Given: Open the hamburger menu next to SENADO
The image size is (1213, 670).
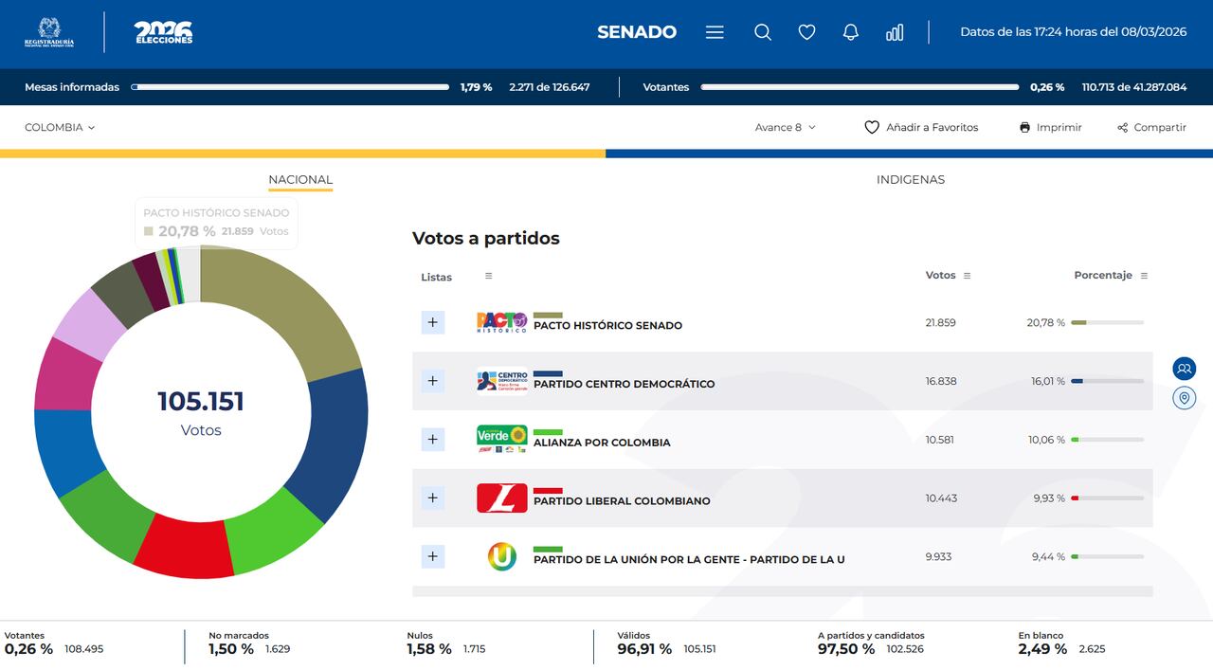Looking at the screenshot, I should [x=714, y=31].
